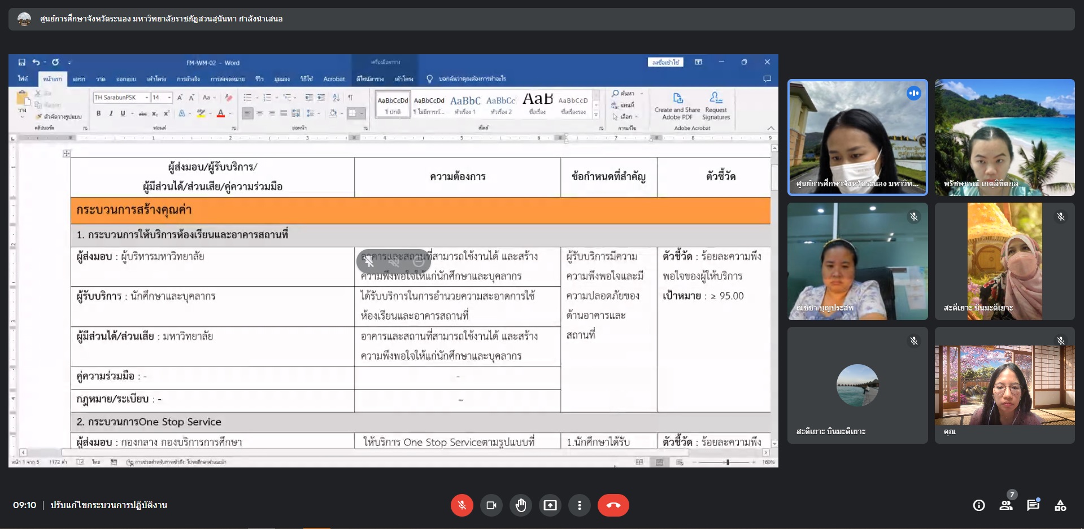Show the participants list

tap(1006, 505)
